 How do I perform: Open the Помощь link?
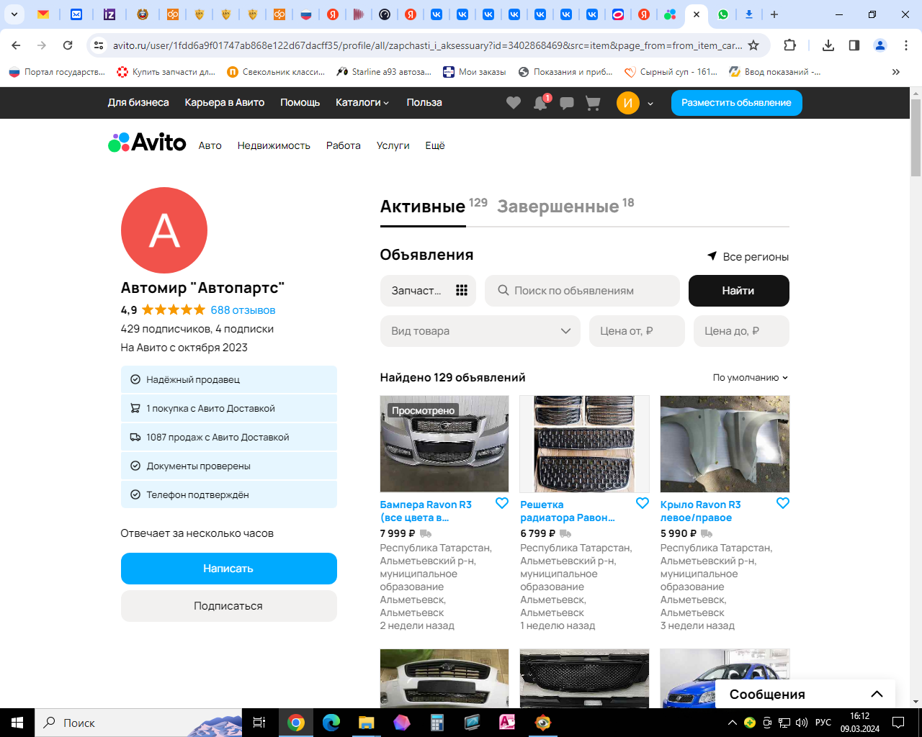(300, 103)
